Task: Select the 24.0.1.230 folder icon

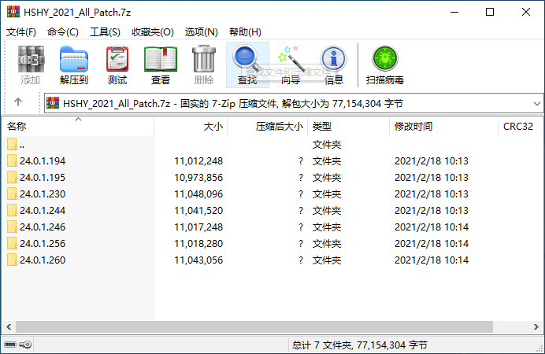Action: point(12,194)
